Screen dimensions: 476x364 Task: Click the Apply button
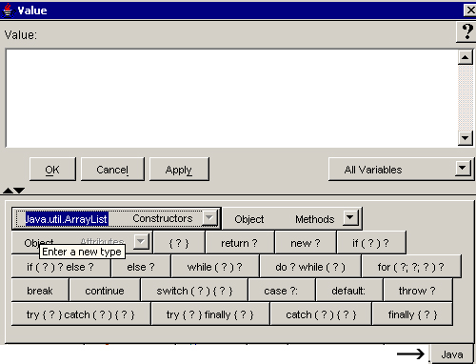pos(179,170)
